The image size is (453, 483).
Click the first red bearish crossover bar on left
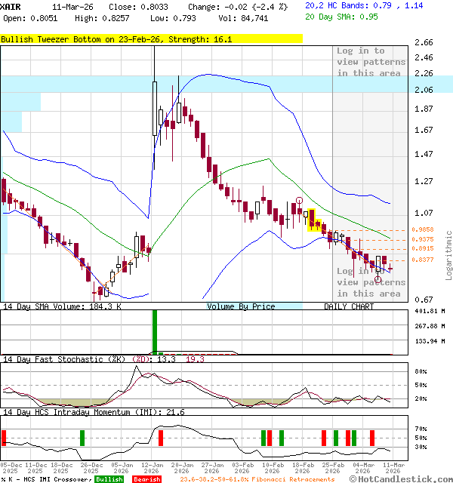(x=4, y=438)
